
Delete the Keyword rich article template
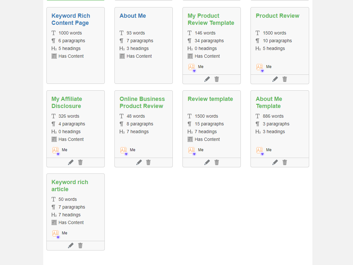coord(80,245)
